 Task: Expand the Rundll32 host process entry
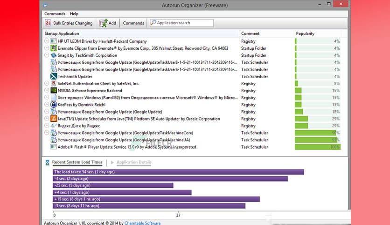click(47, 97)
